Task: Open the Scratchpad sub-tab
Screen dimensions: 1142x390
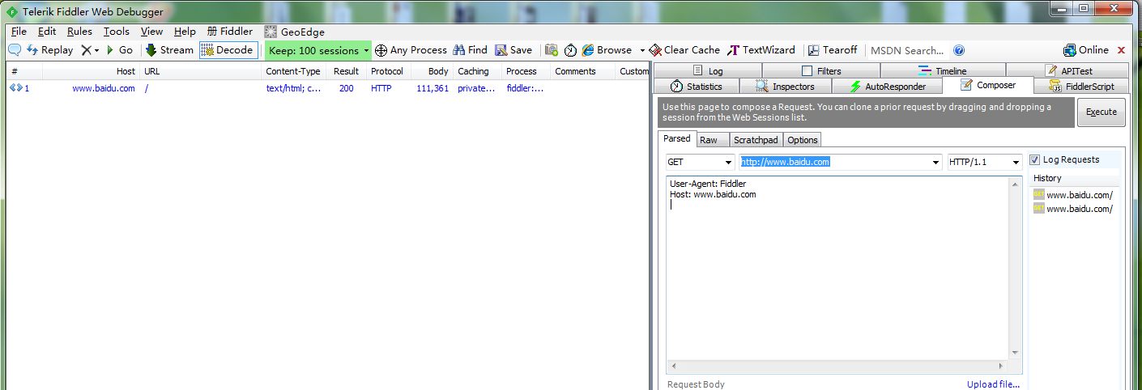Action: (x=756, y=140)
